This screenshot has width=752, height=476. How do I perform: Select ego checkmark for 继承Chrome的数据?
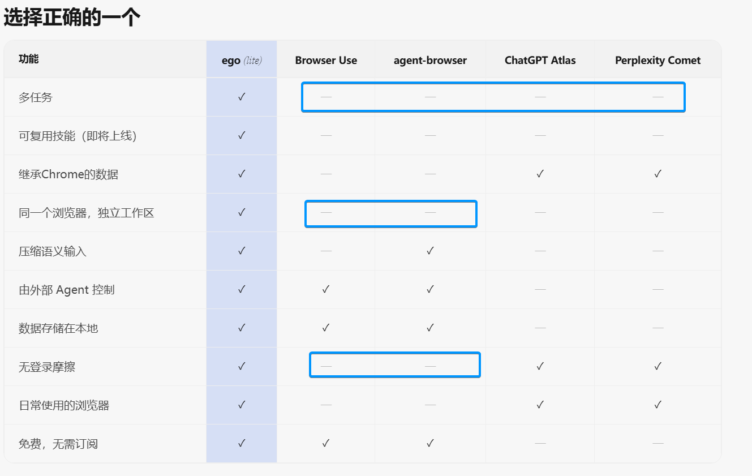click(x=242, y=174)
